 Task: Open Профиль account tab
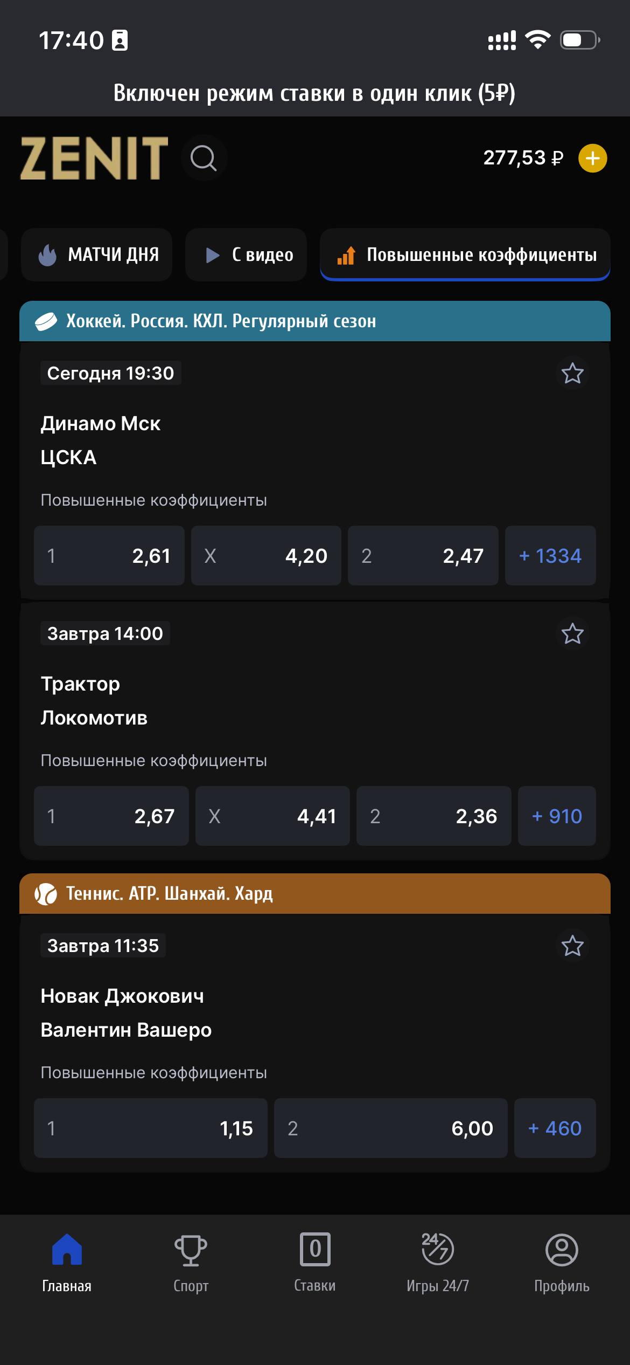(x=562, y=1263)
